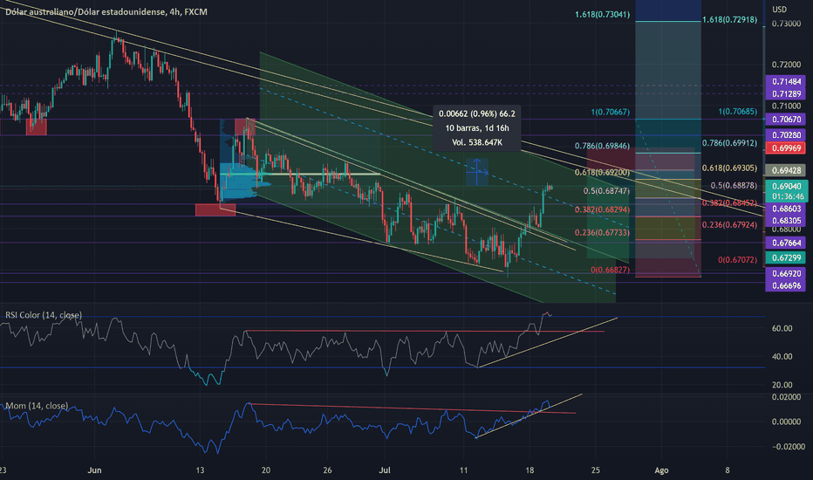The image size is (813, 480).
Task: Click the 0.70670 purple price tag
Action: coord(785,120)
